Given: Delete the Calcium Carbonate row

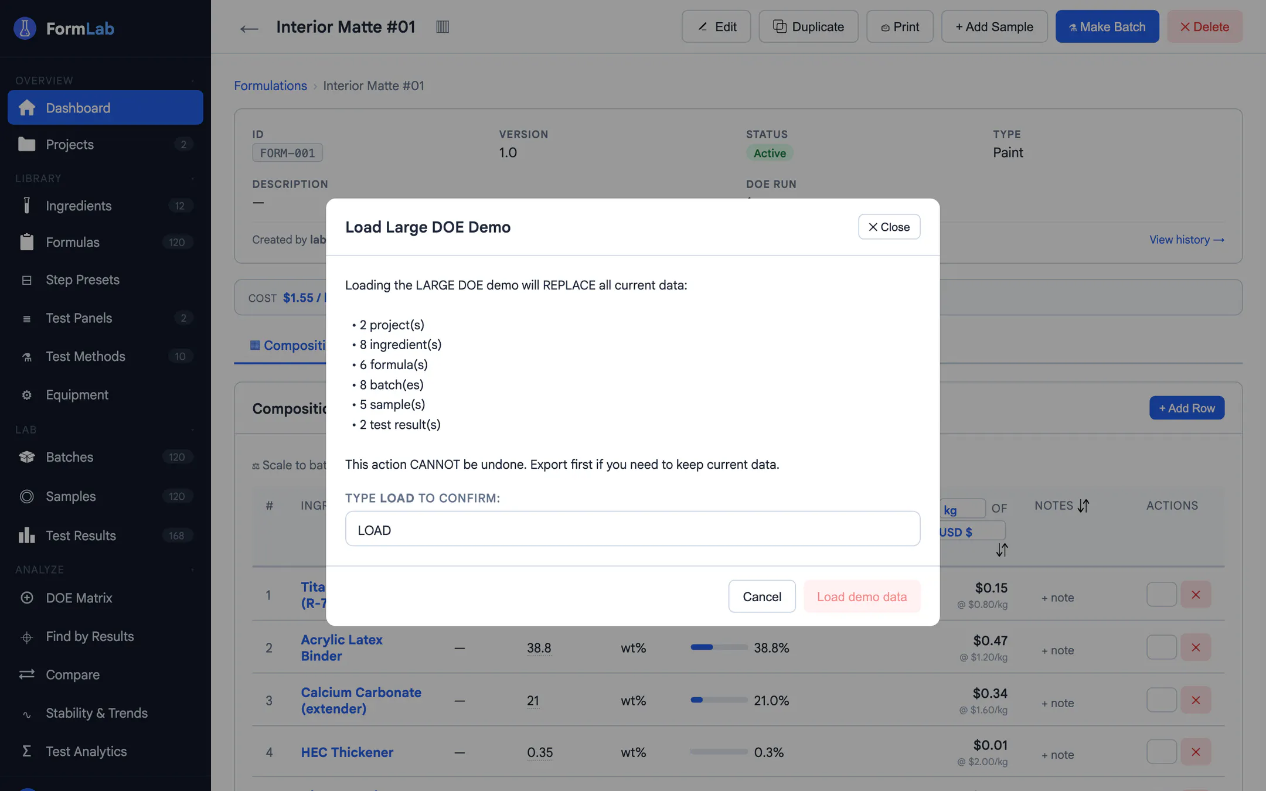Looking at the screenshot, I should tap(1196, 700).
